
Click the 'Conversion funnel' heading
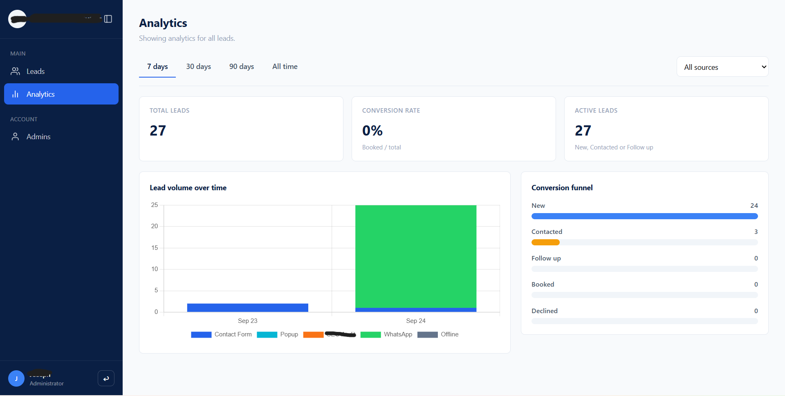pos(562,188)
